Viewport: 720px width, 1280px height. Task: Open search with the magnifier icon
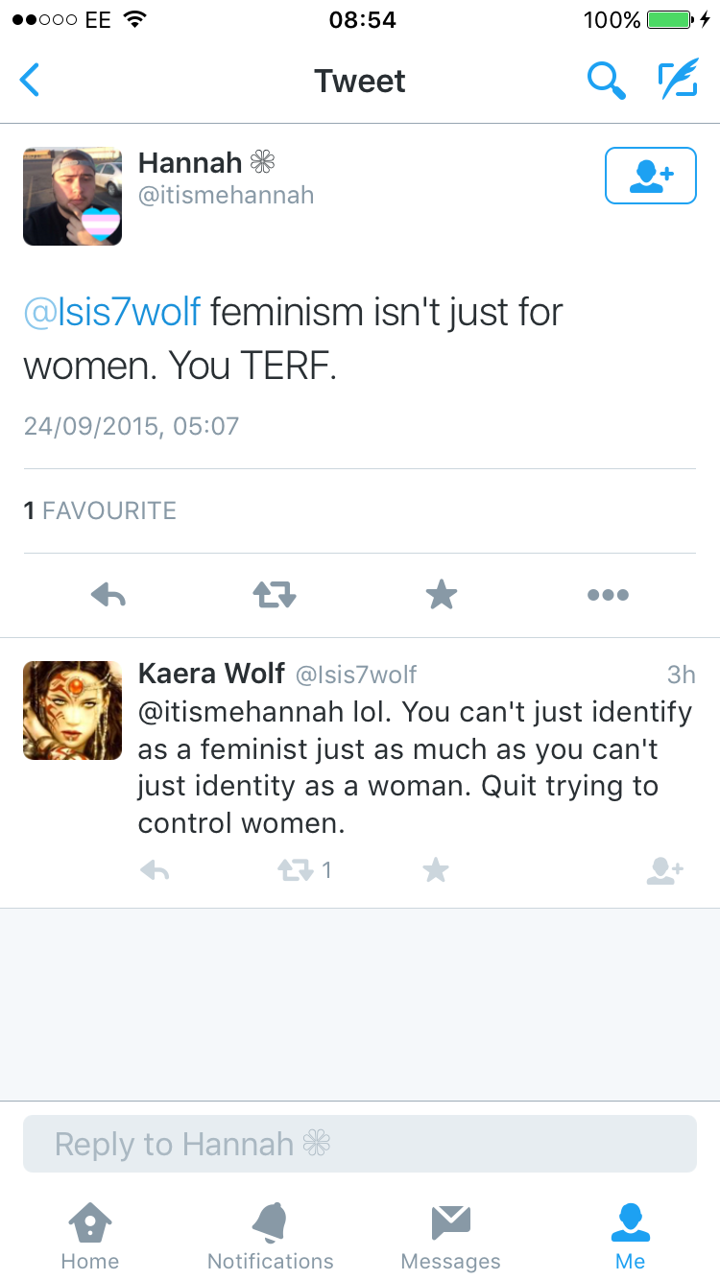(606, 81)
